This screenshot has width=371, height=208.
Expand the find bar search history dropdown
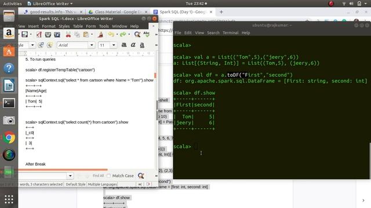tap(70, 176)
